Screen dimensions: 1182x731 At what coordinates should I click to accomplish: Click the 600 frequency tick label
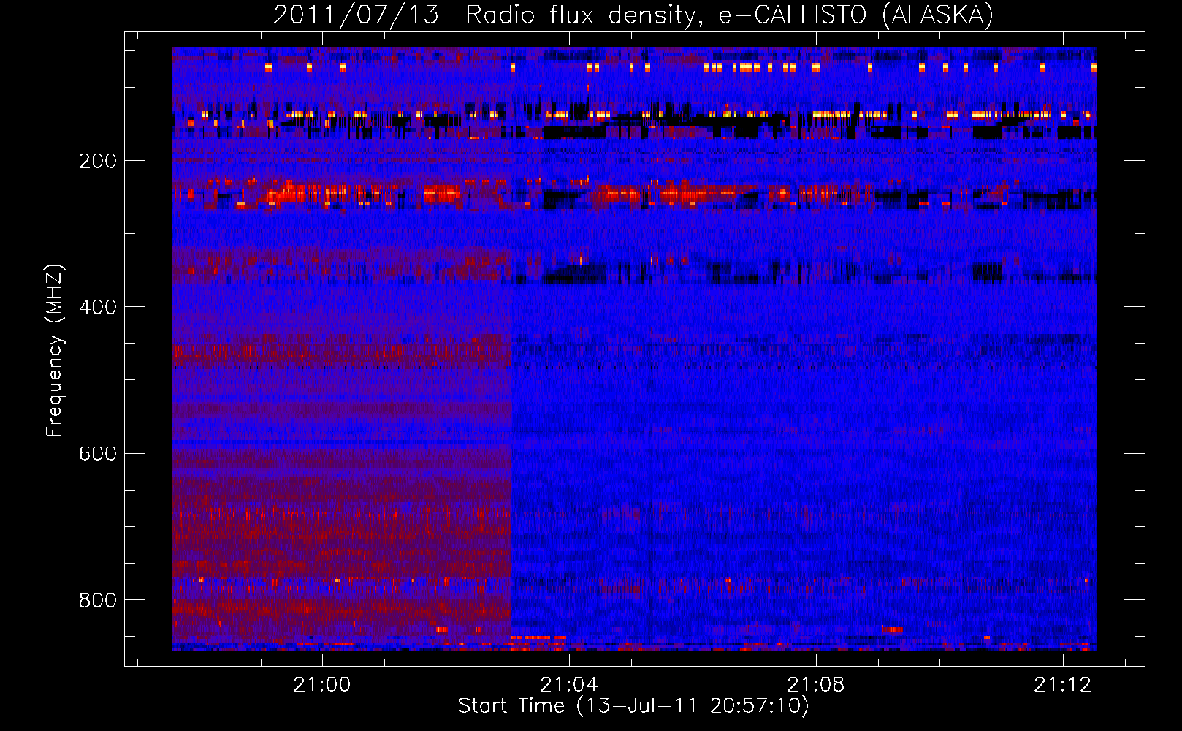point(97,453)
